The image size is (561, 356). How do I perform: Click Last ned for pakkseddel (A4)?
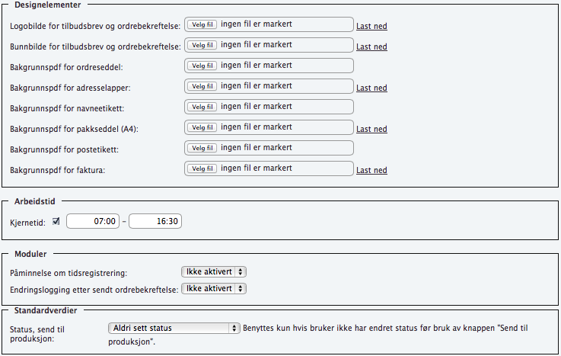click(371, 129)
